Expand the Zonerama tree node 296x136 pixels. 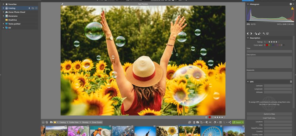(x=3, y=16)
